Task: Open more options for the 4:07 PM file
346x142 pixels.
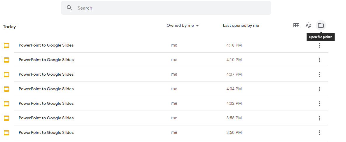Action: click(319, 74)
